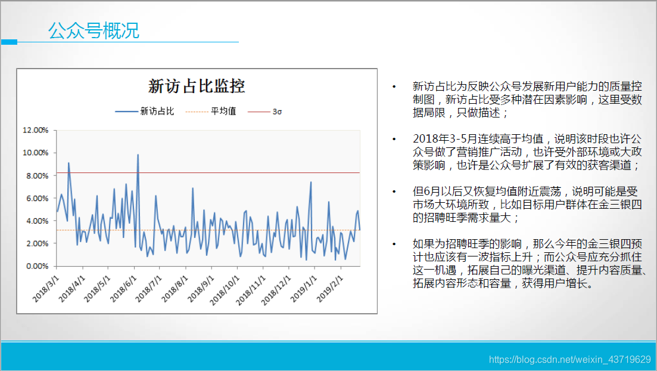This screenshot has width=657, height=371.
Task: Click the 8.00% y-axis label
Action: (x=38, y=176)
